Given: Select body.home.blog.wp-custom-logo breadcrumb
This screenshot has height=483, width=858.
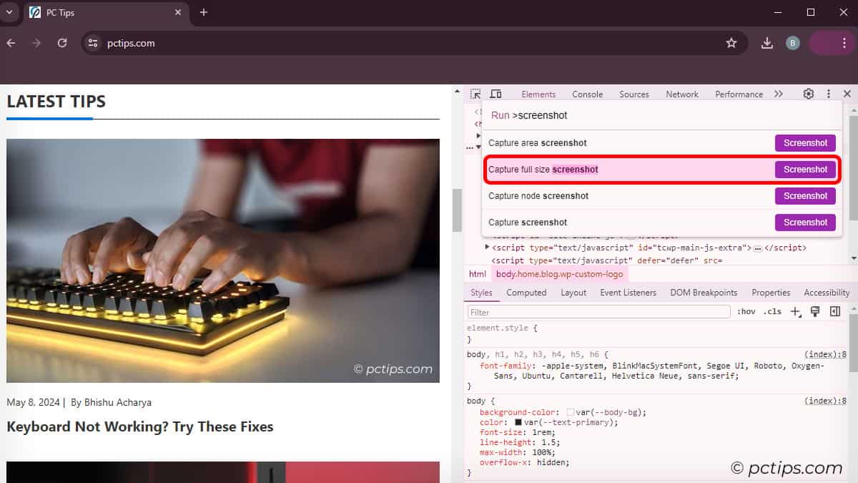Looking at the screenshot, I should click(560, 274).
